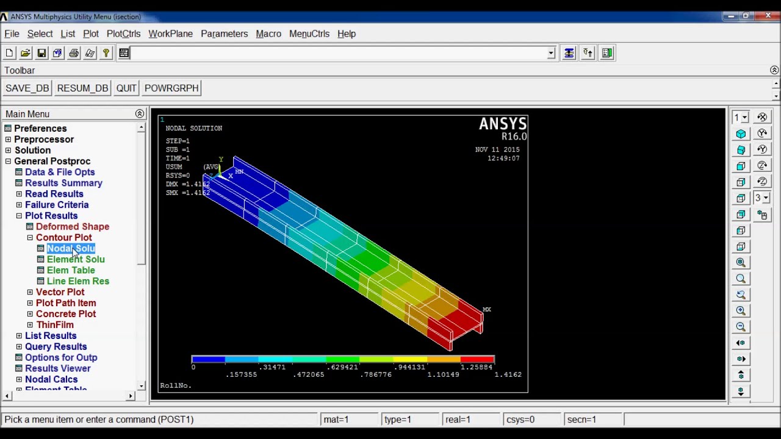The width and height of the screenshot is (781, 439).
Task: Click the New Analysis icon
Action: [x=9, y=53]
